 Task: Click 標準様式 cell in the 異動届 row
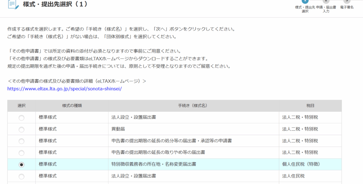pyautogui.click(x=48, y=129)
